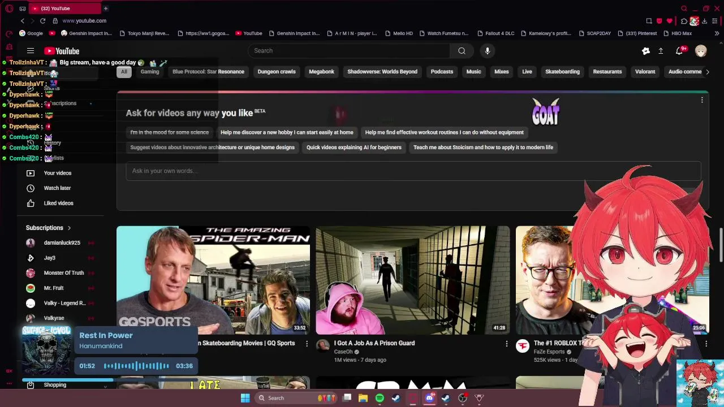This screenshot has width=724, height=407.
Task: Open browser easy setup sliders icon
Action: click(x=715, y=21)
